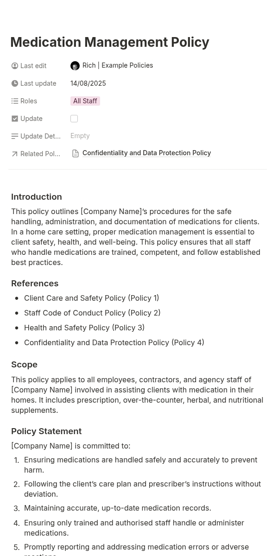Tick the Update checkbox
The height and width of the screenshot is (556, 278).
click(74, 119)
